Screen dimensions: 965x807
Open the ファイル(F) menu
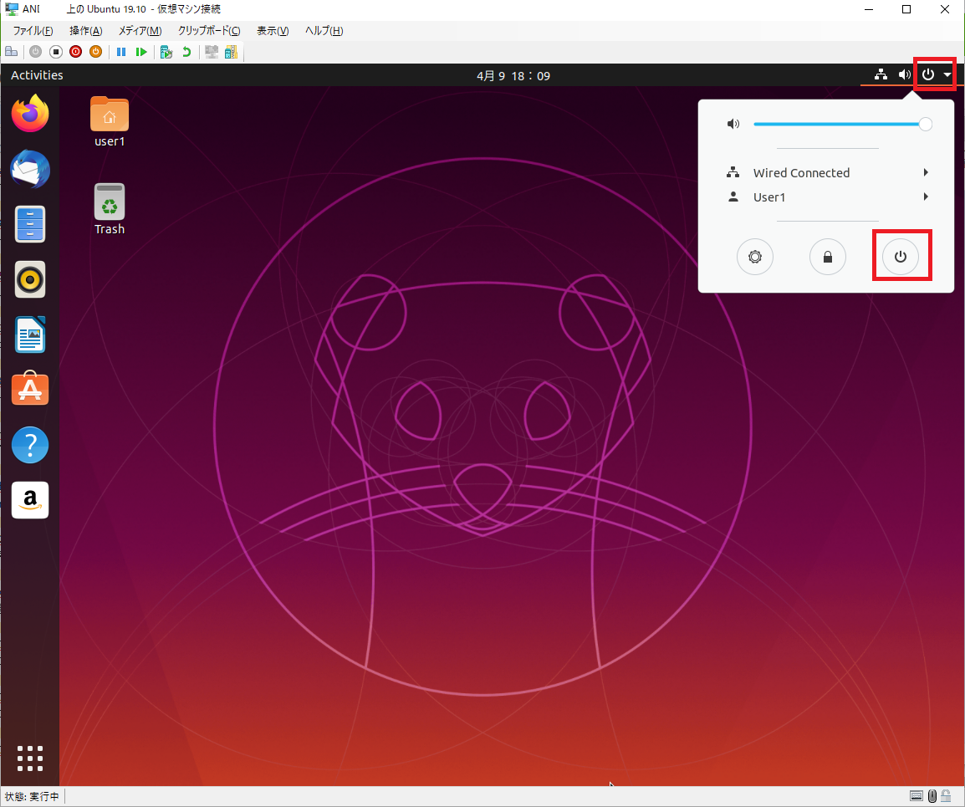(x=33, y=31)
